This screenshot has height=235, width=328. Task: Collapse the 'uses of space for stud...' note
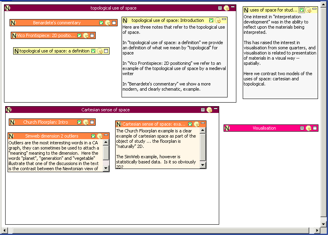314,9
